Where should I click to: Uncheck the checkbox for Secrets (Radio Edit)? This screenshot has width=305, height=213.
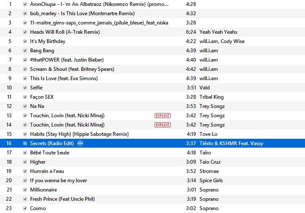pos(25,143)
